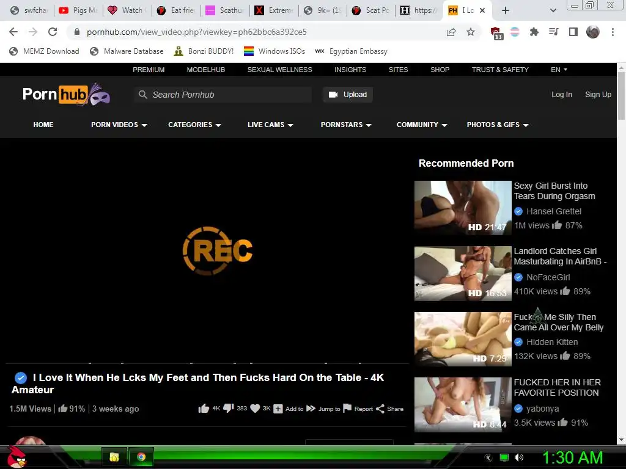The width and height of the screenshot is (626, 469).
Task: Click the Sign Up link
Action: (598, 95)
